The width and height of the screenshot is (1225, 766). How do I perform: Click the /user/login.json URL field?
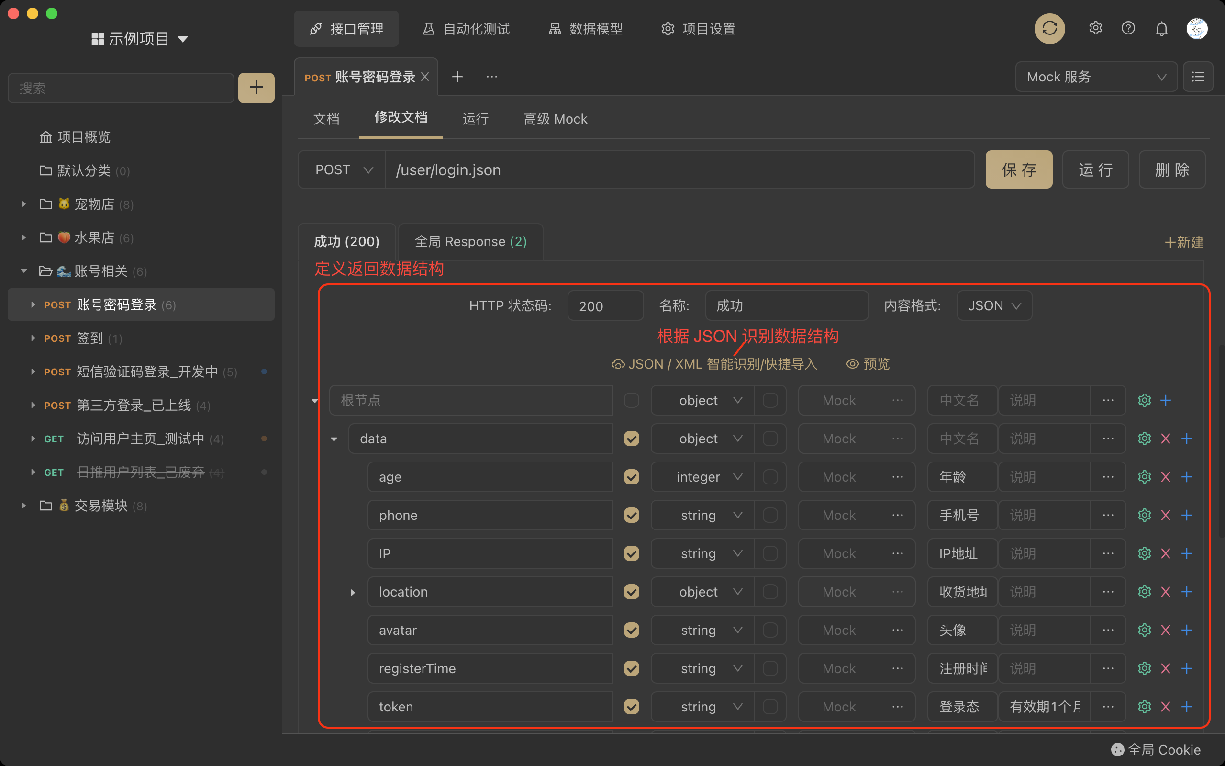click(x=679, y=169)
